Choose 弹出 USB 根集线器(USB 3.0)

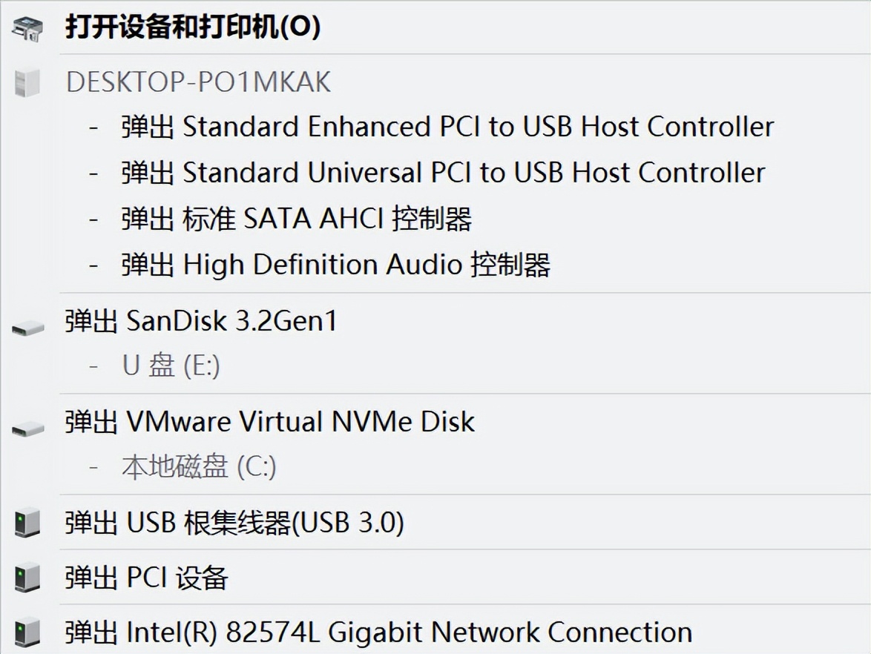point(234,523)
